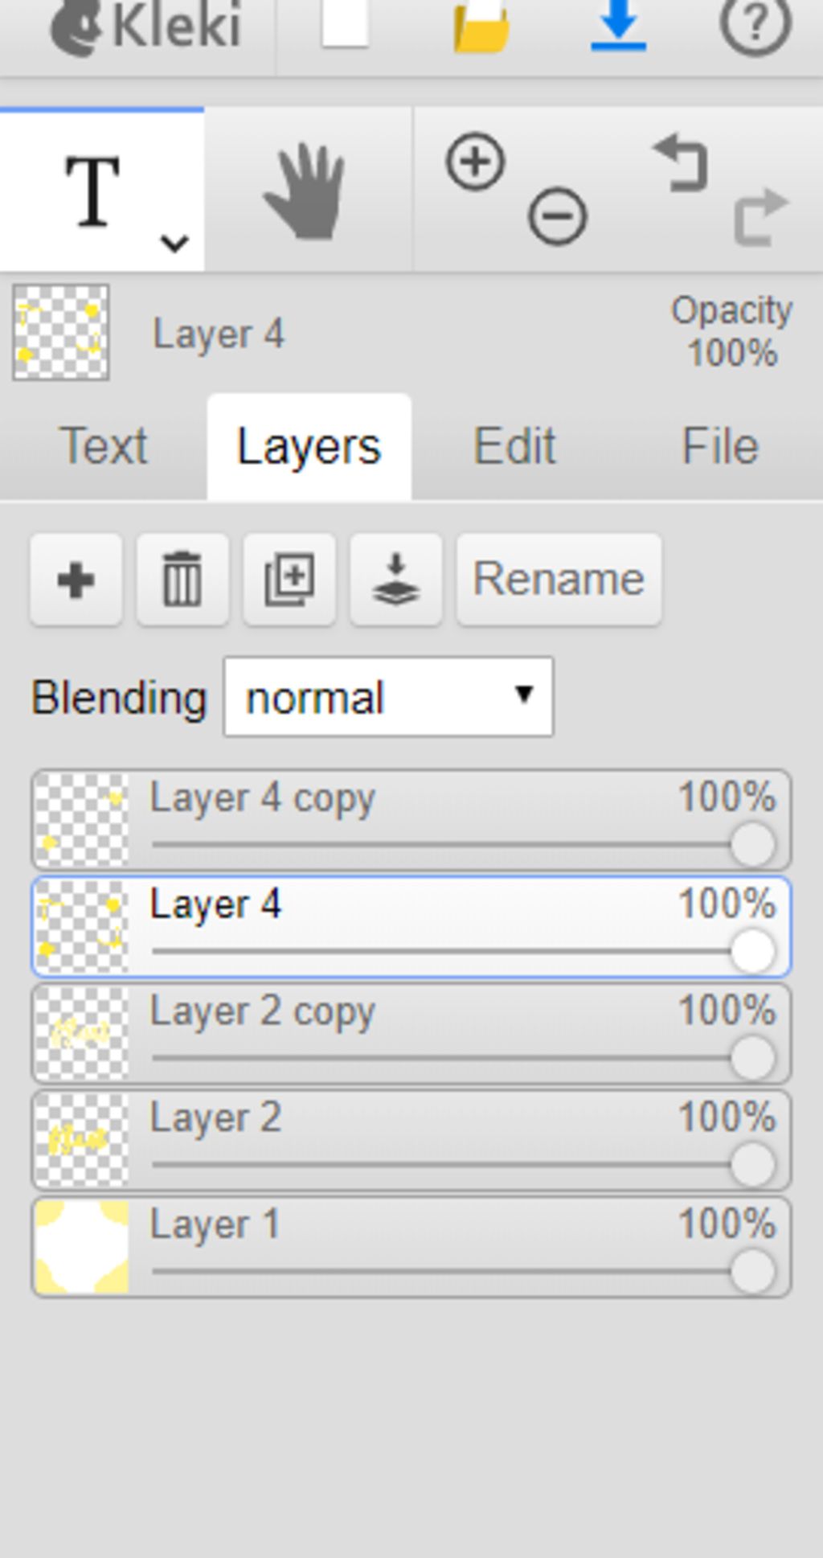Open the Blending mode normal dropdown
This screenshot has height=1558, width=823.
click(x=388, y=697)
